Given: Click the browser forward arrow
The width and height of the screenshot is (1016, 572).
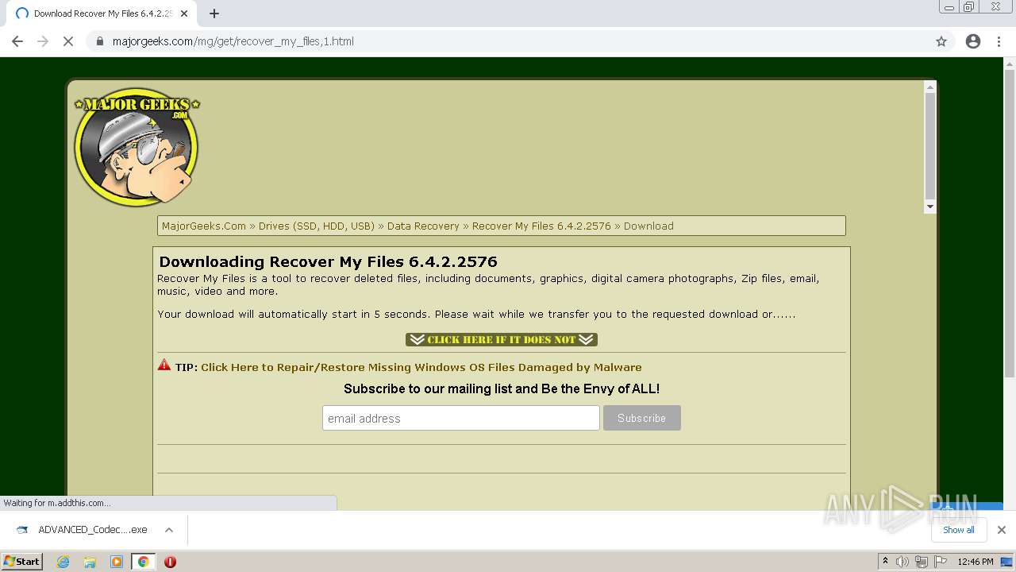Looking at the screenshot, I should click(43, 41).
